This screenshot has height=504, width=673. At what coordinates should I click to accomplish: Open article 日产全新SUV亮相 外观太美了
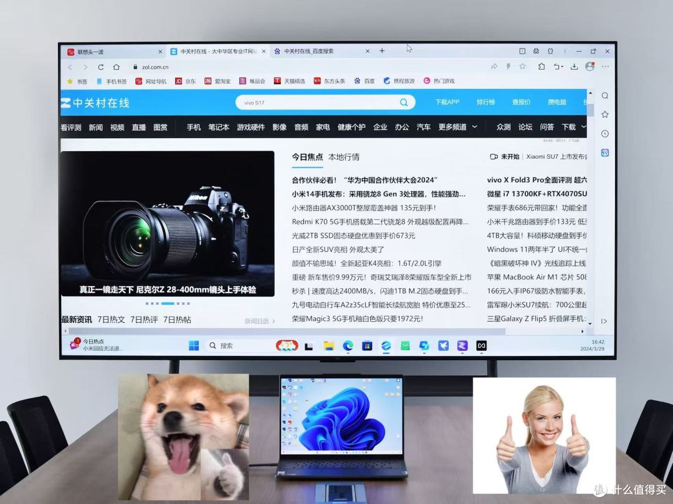click(x=338, y=250)
